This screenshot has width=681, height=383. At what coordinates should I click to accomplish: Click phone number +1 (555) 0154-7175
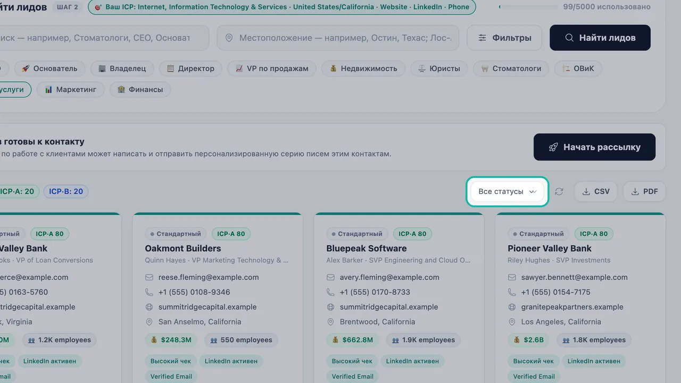coord(556,292)
